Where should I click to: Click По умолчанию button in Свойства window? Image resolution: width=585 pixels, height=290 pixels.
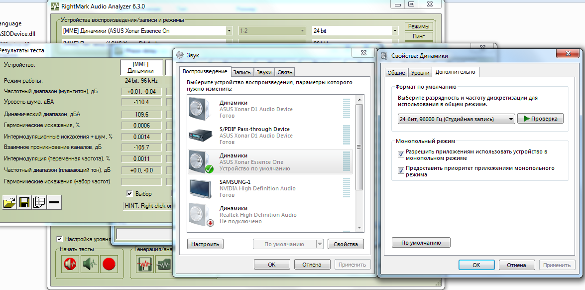pos(421,243)
